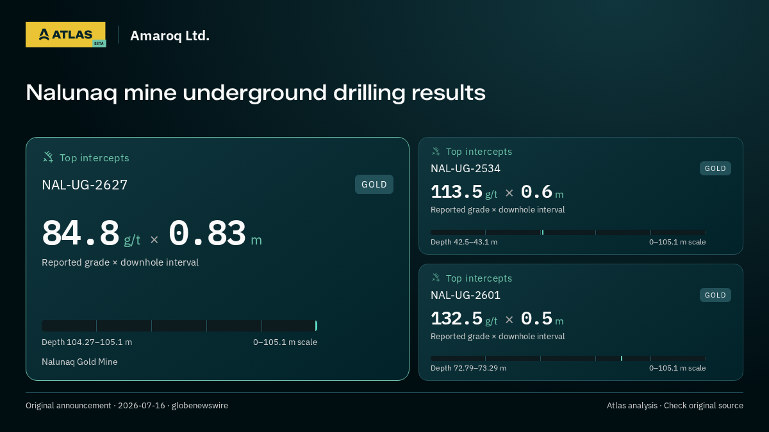Click depth scale bar in NAL-UG-2601 card

tap(568, 358)
